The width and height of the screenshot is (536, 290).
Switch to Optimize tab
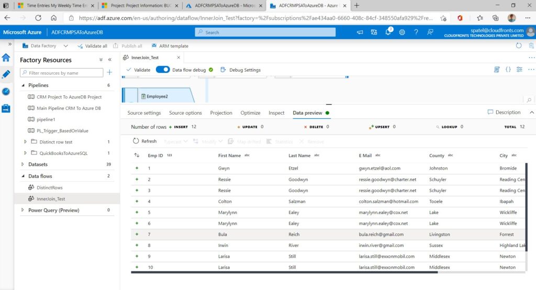coord(250,113)
